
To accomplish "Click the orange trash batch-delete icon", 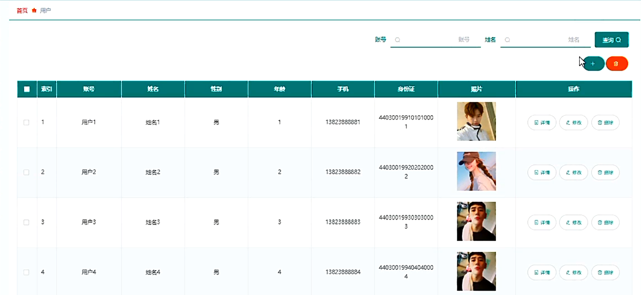I will point(617,64).
